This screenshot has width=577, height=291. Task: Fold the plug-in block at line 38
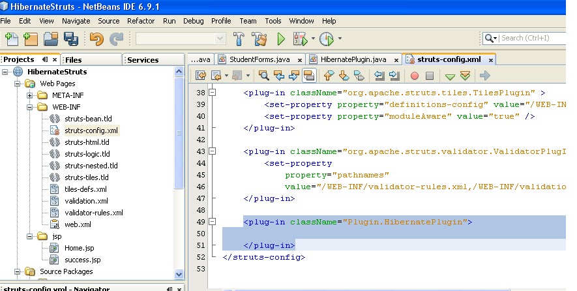click(x=213, y=93)
